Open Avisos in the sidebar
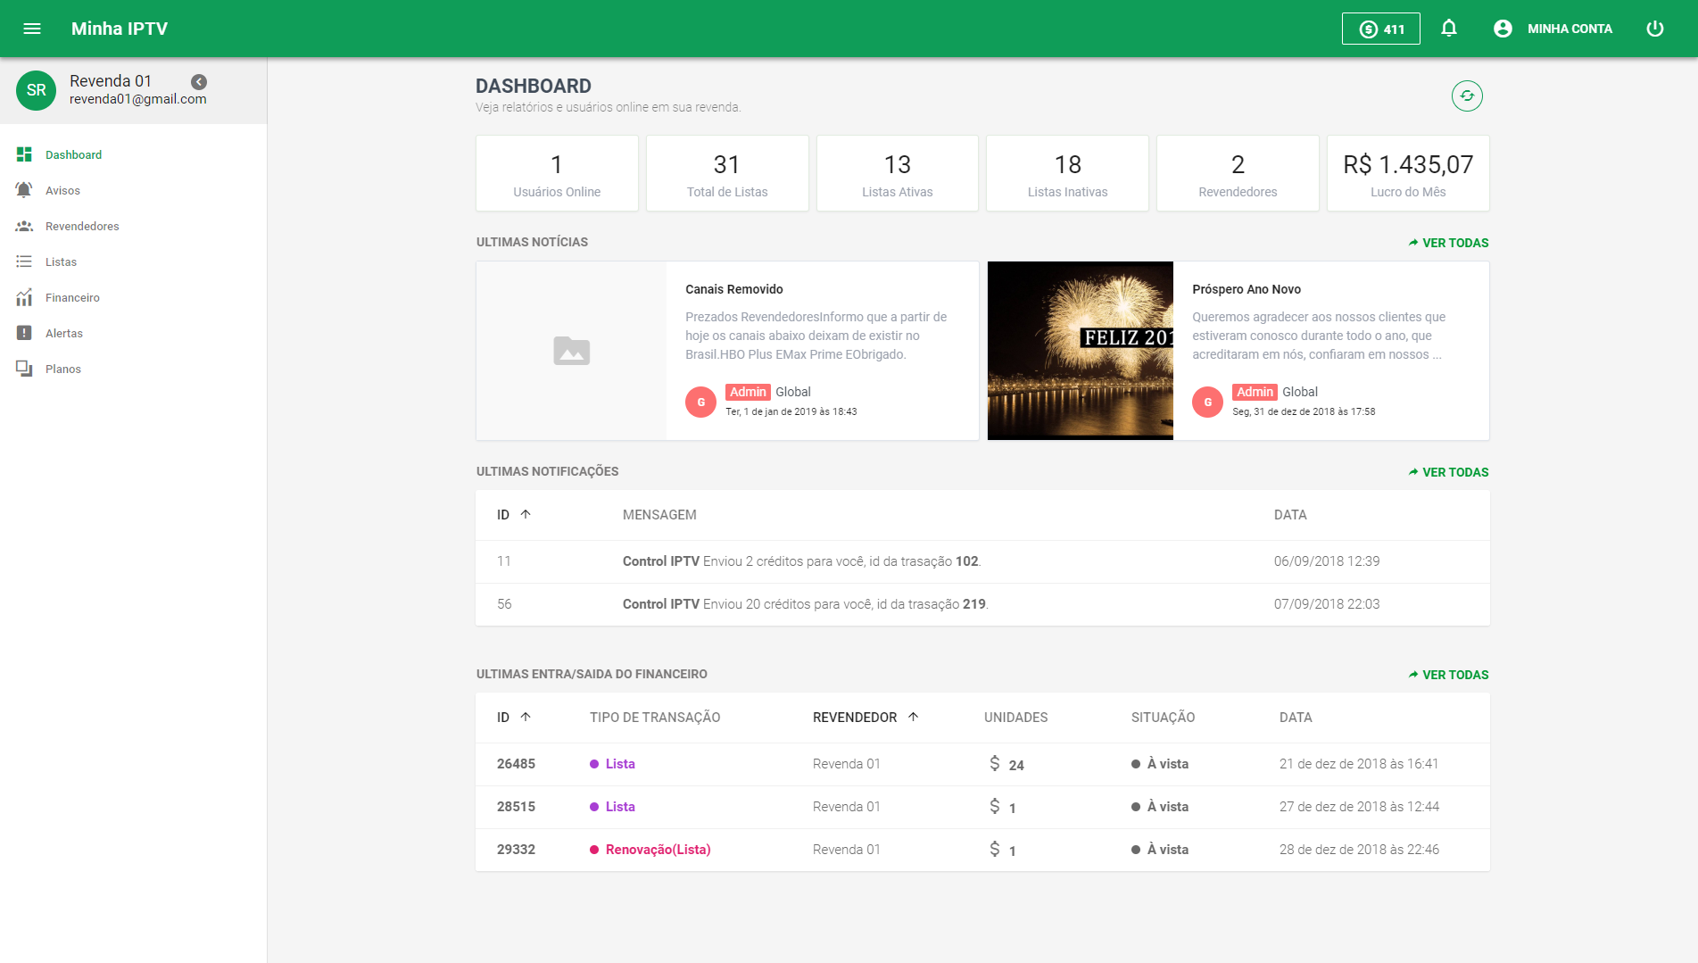1698x963 pixels. [62, 190]
